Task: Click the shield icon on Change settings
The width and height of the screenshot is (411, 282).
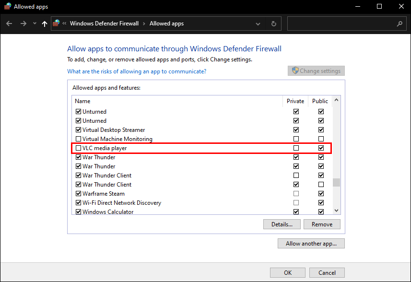Action: (295, 71)
